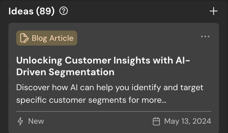Click the New status label
228x133 pixels.
36,121
